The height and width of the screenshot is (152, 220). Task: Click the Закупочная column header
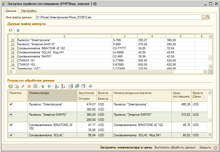pyautogui.click(x=87, y=93)
